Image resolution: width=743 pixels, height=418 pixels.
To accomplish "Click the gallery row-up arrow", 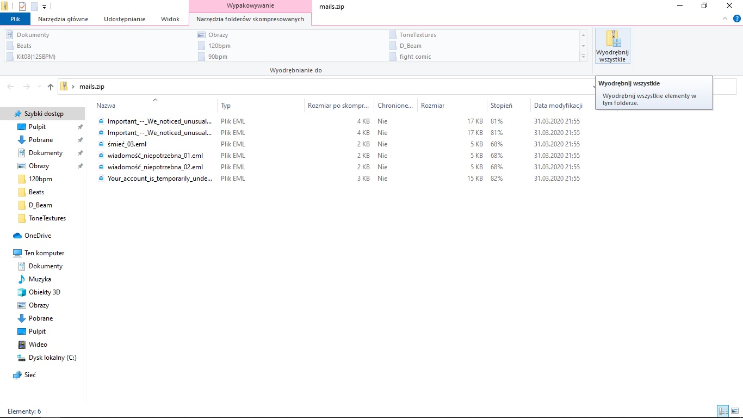I will [x=583, y=35].
